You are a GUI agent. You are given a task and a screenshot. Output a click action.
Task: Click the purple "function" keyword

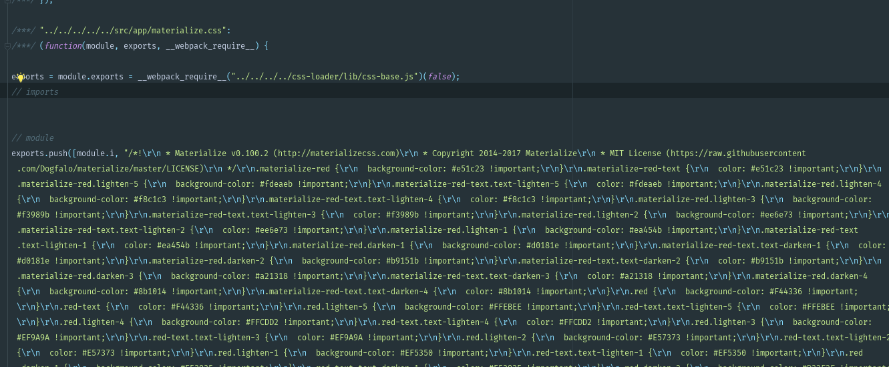tap(63, 46)
